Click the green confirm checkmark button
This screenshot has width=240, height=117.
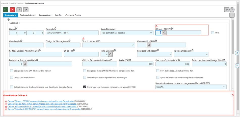[x=6, y=10]
